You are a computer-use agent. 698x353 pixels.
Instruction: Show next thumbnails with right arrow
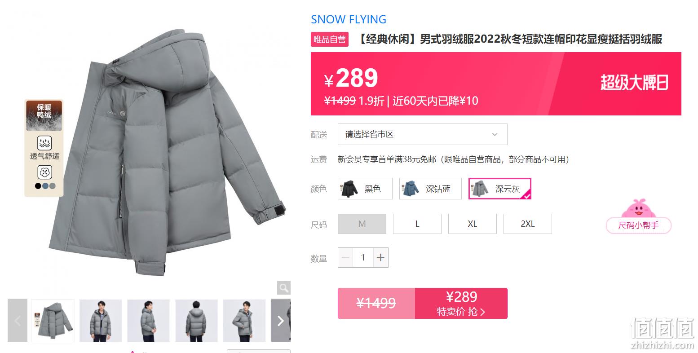point(281,321)
